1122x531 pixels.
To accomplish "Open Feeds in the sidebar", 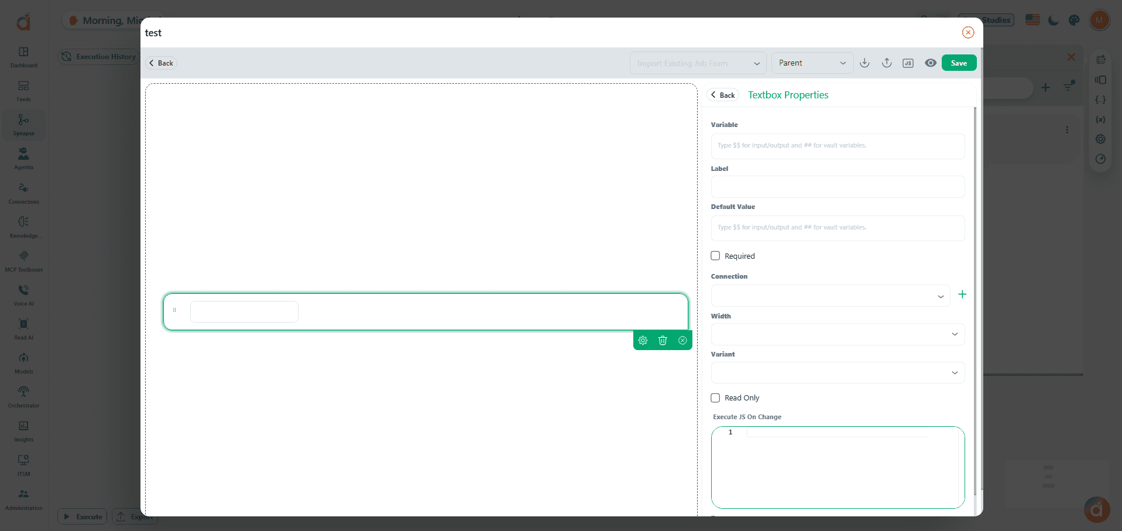I will 23,91.
